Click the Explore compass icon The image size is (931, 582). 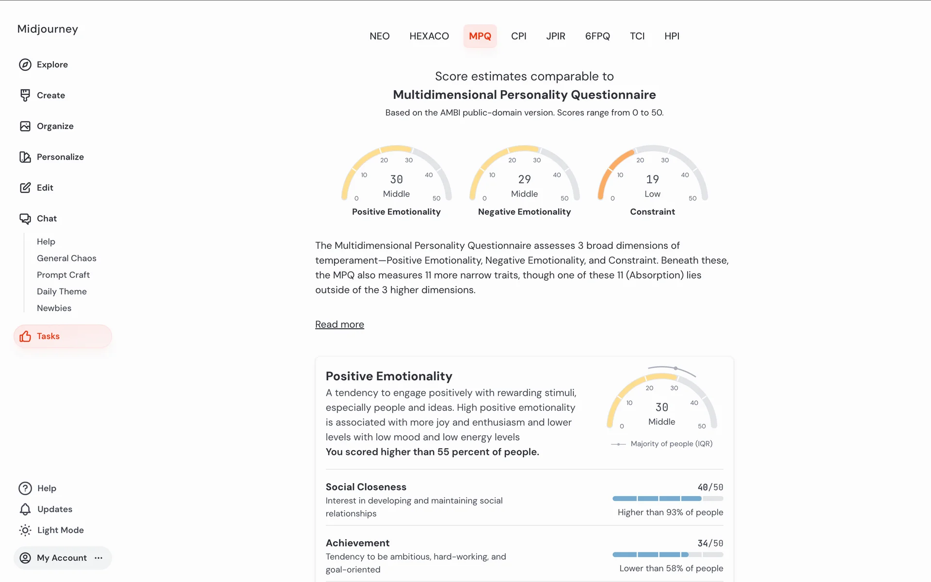click(25, 65)
